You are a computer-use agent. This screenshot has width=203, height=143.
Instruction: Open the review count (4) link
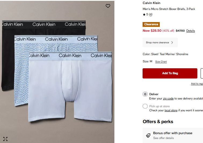click(151, 15)
